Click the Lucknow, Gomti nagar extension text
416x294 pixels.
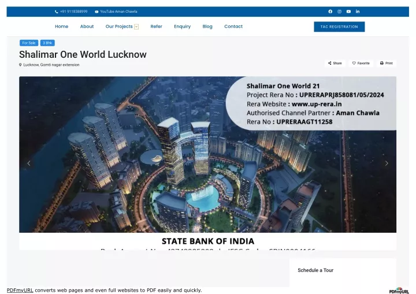tap(51, 65)
